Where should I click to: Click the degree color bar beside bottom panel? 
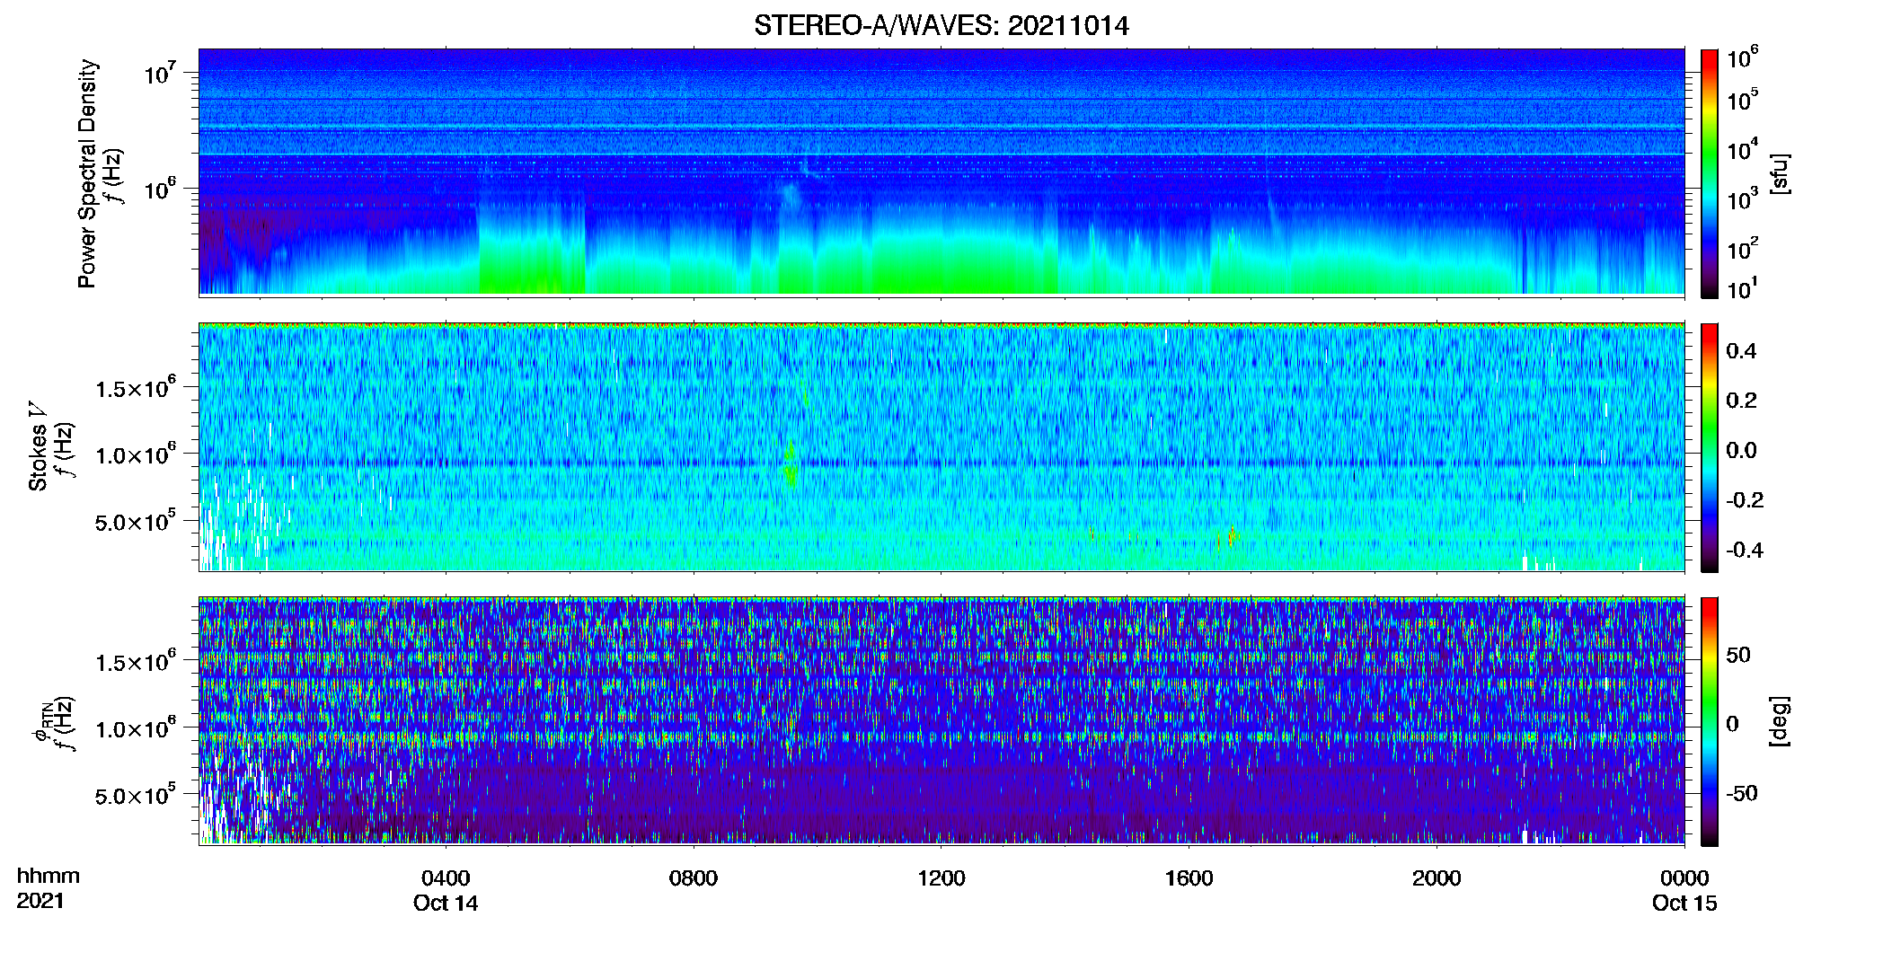[1710, 721]
